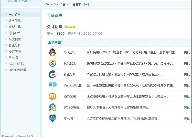192x137 pixels.
Task: Select 腾讯分析 in the sidebar menu
Action: tap(15, 45)
